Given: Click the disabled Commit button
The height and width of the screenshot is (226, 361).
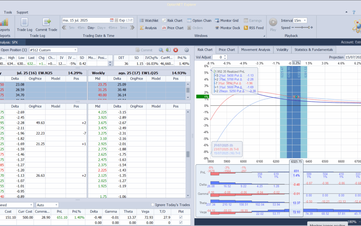Looking at the screenshot, I should click(x=144, y=50).
